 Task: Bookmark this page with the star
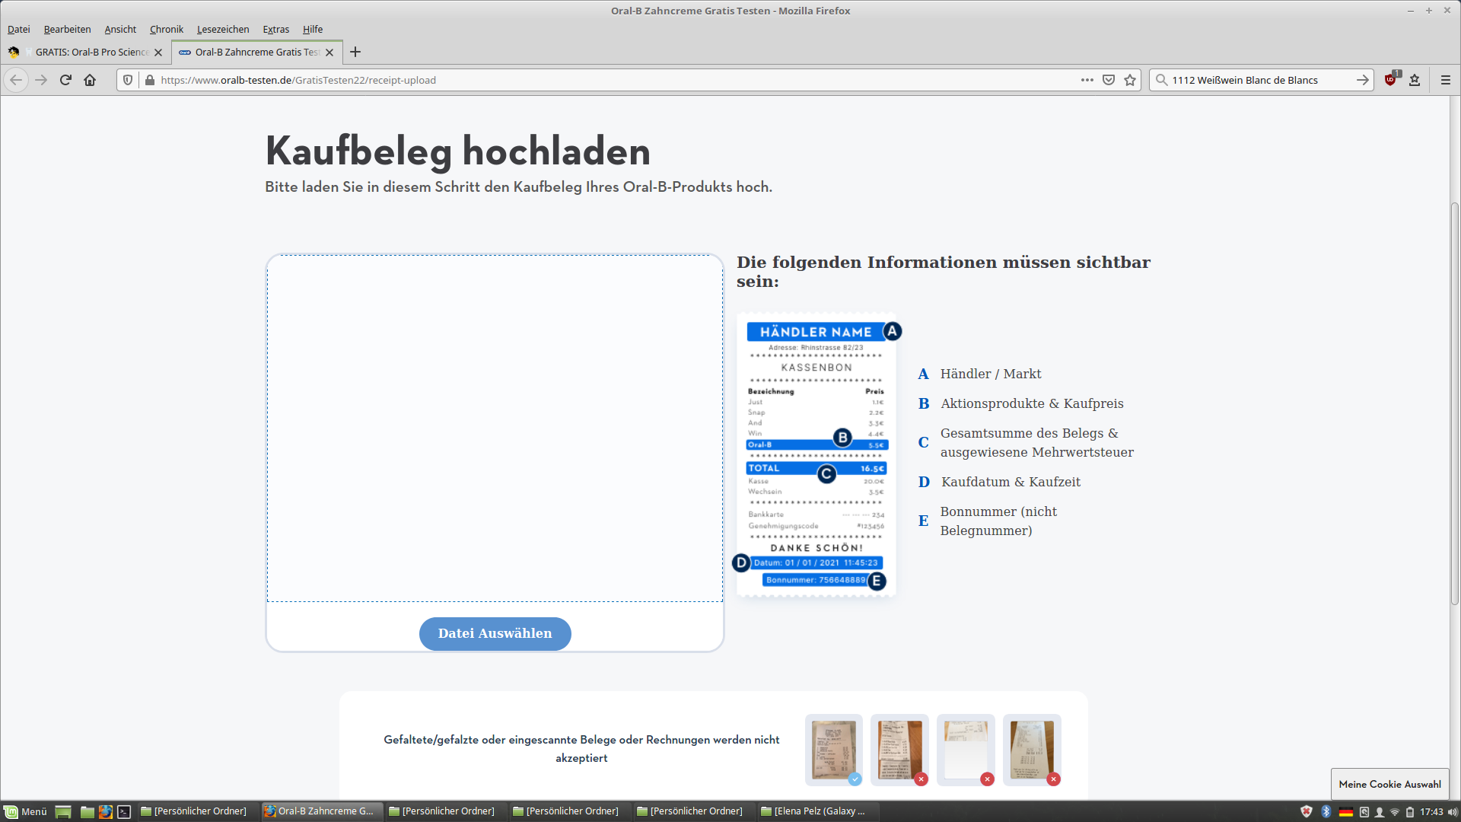coord(1130,80)
